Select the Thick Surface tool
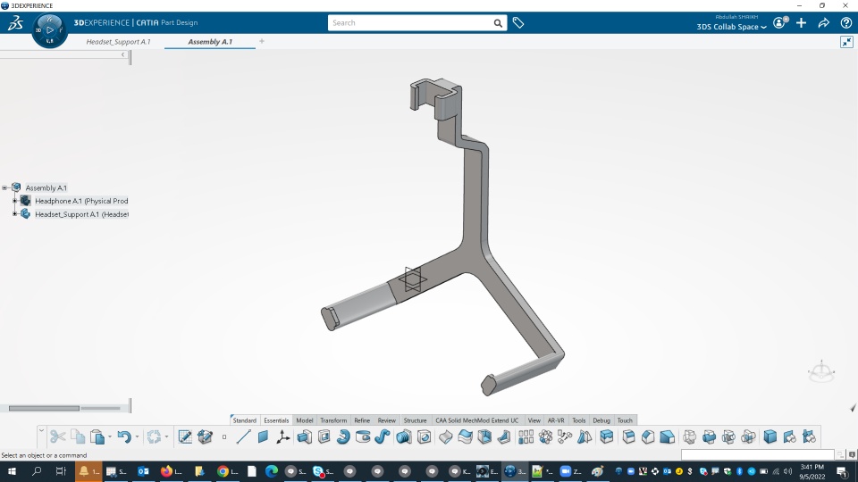 click(x=465, y=436)
